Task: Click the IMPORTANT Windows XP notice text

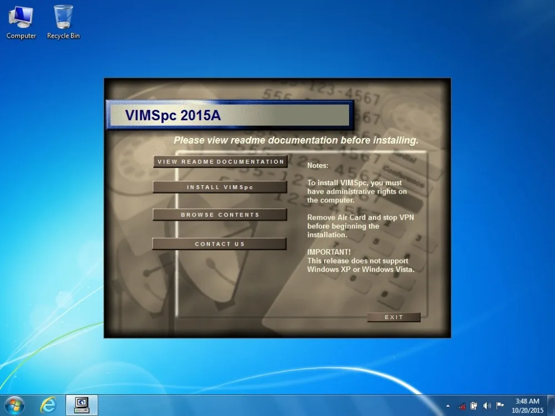Action: coord(360,261)
